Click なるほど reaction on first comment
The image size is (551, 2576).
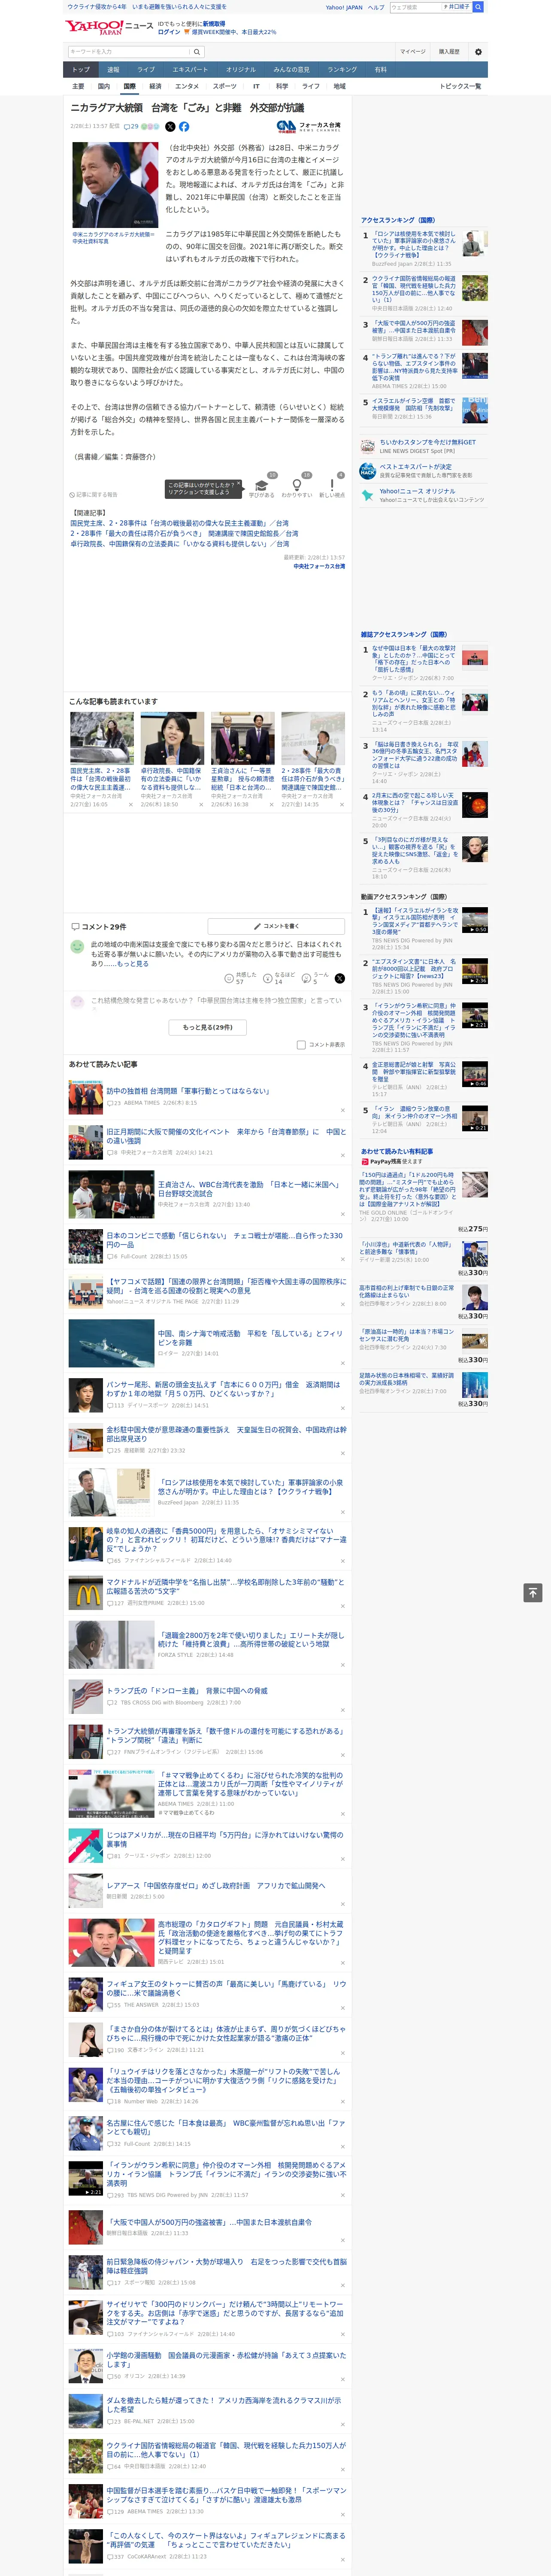268,979
